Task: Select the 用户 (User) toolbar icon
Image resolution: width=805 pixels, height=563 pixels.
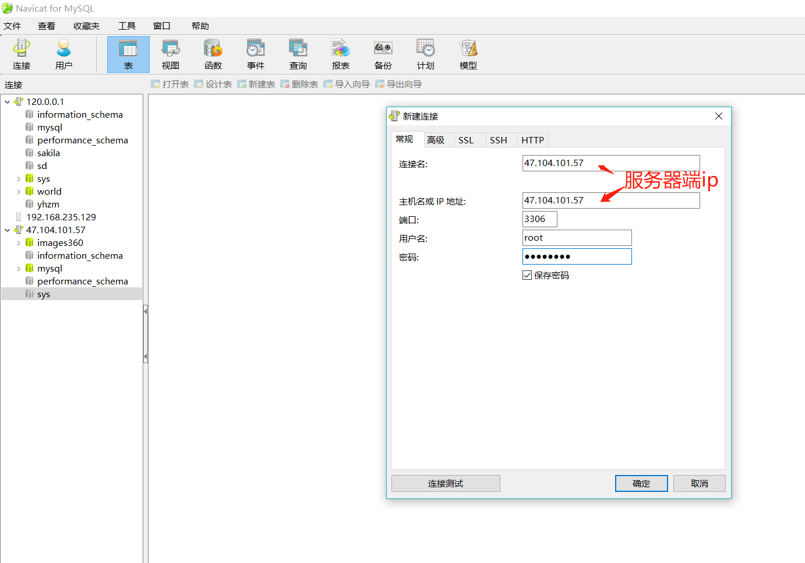Action: 64,54
